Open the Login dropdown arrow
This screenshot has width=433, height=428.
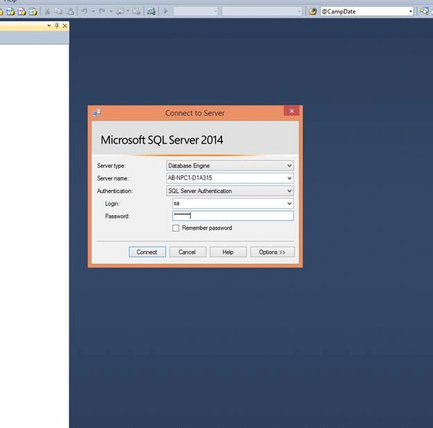tap(289, 203)
